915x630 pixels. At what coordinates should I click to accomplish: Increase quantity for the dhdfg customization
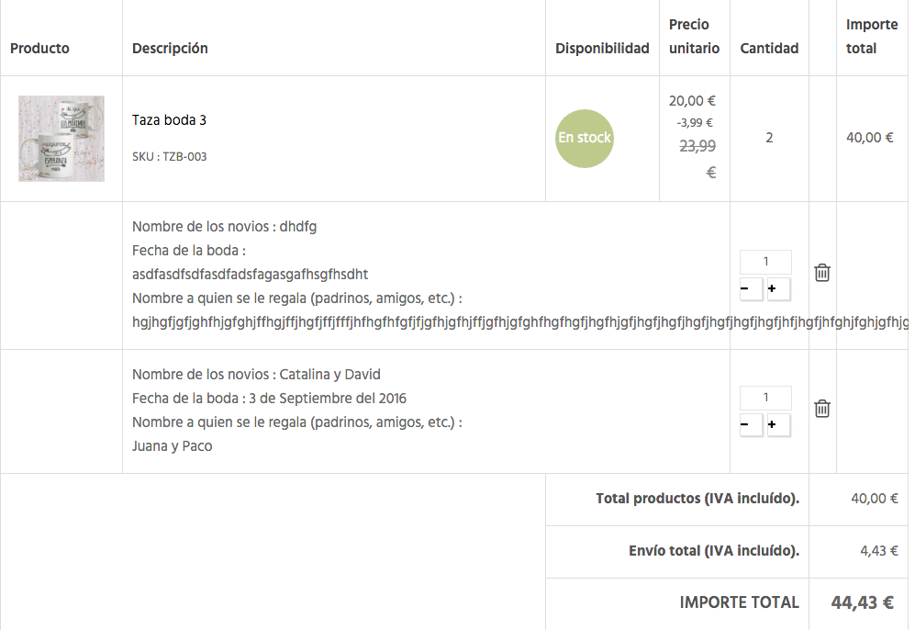(778, 290)
